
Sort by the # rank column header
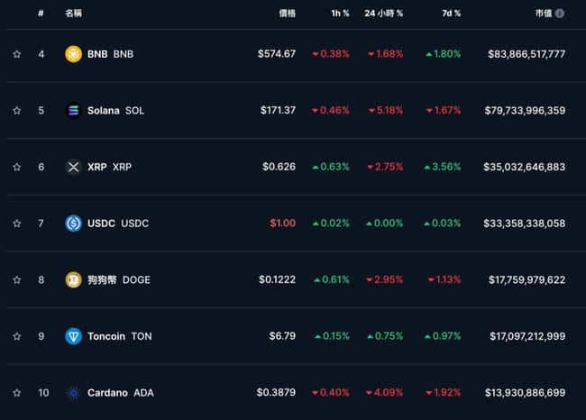[41, 14]
